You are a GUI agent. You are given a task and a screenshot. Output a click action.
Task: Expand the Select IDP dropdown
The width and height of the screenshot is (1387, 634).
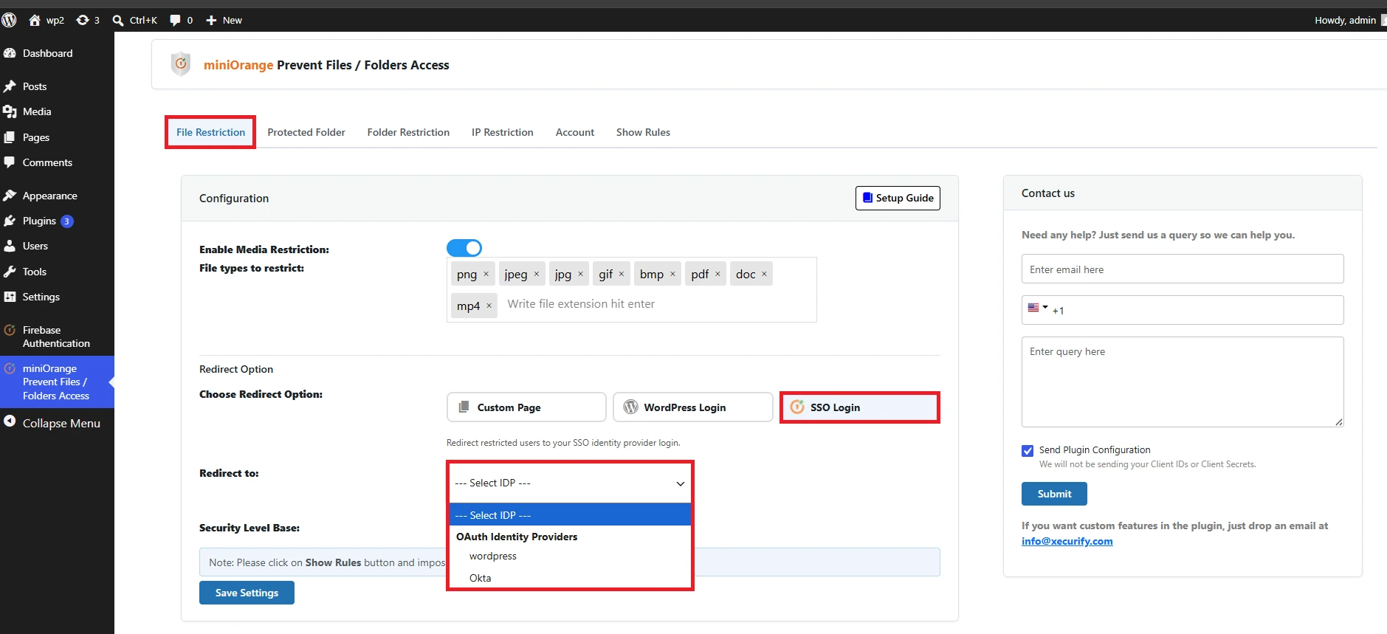click(x=570, y=483)
